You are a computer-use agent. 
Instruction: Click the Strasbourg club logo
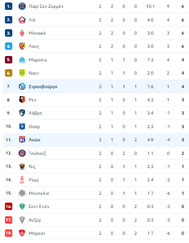[x=22, y=86]
